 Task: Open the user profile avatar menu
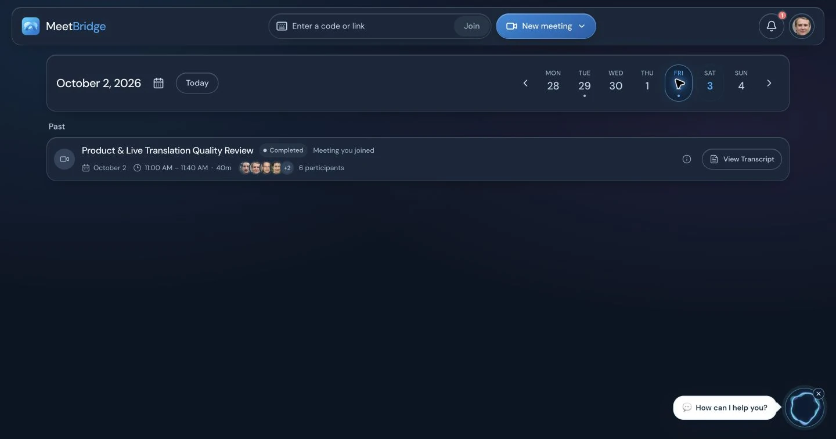[802, 26]
